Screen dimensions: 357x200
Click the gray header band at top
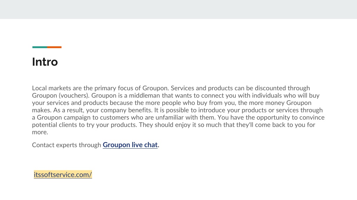pos(178,9)
